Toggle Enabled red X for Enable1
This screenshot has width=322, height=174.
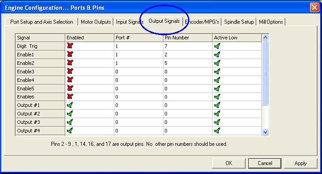coord(70,54)
